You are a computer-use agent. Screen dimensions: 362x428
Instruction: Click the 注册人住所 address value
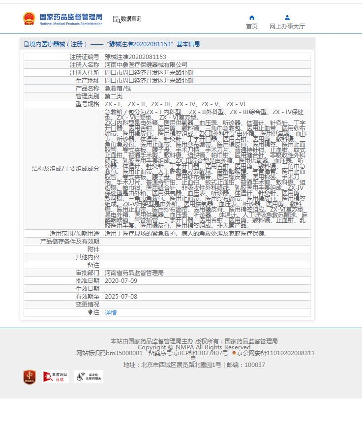pyautogui.click(x=149, y=73)
